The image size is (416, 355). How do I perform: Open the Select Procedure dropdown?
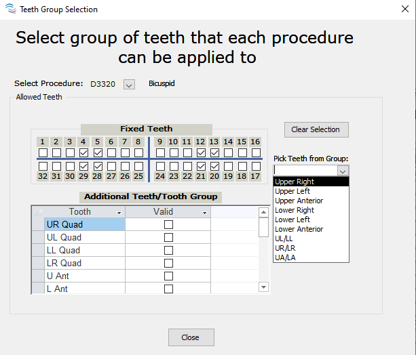click(130, 85)
